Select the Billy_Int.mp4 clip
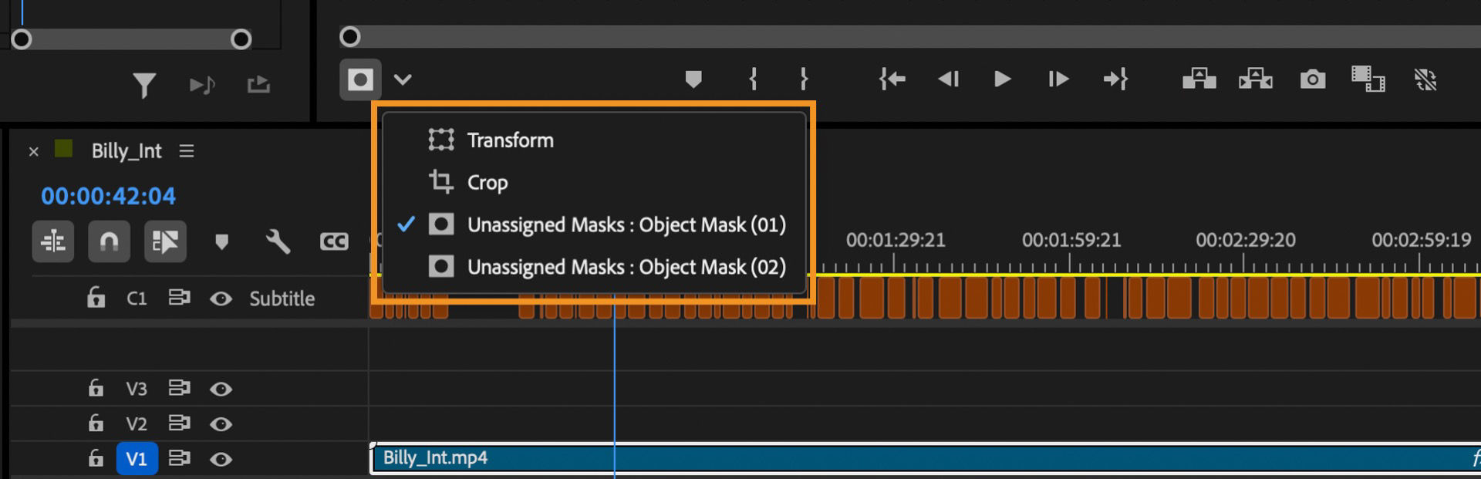 (x=925, y=458)
